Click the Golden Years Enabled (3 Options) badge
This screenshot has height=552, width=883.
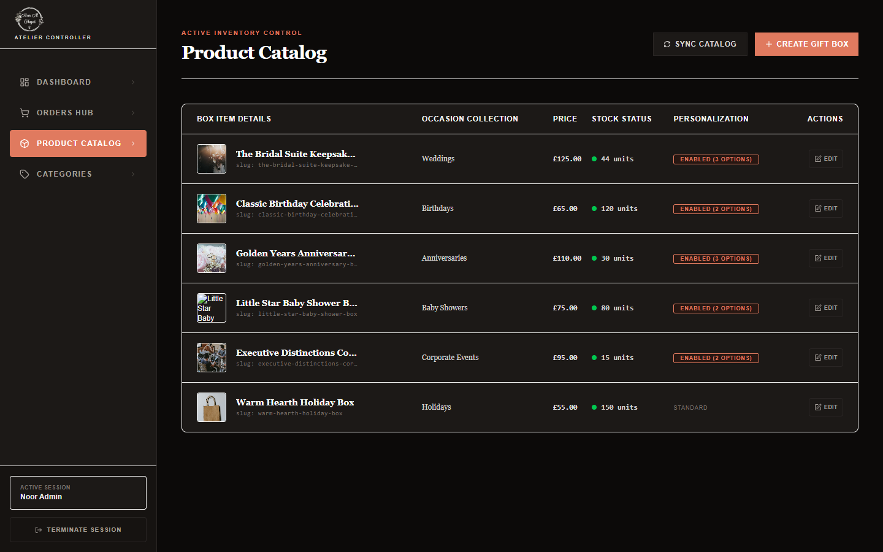[716, 259]
